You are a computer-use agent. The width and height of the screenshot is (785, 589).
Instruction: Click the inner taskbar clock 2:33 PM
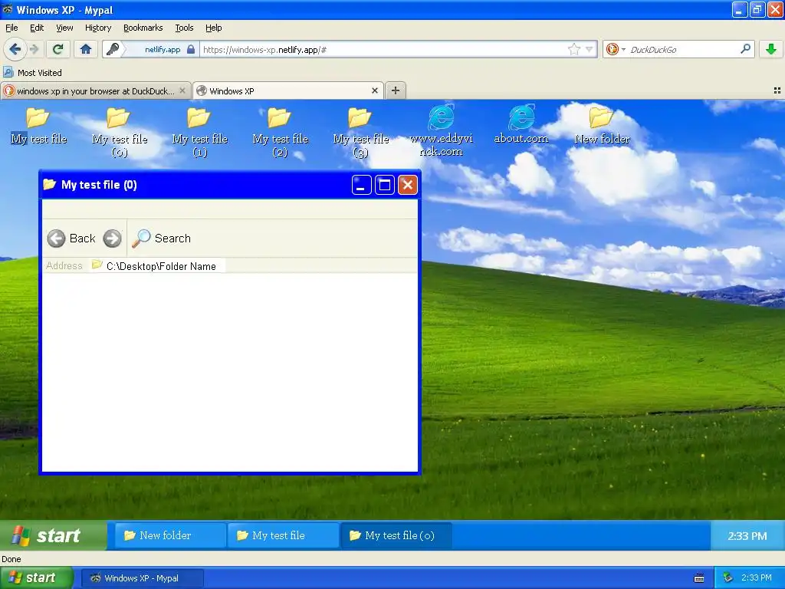point(747,535)
